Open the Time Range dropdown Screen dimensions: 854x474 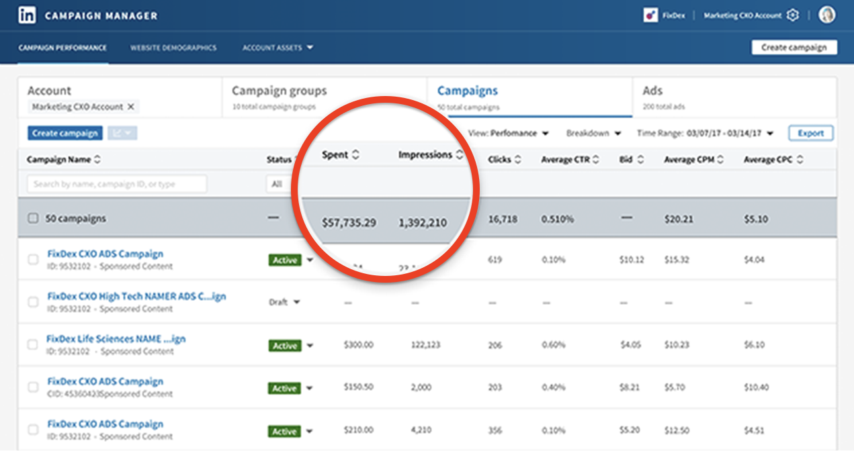(706, 133)
